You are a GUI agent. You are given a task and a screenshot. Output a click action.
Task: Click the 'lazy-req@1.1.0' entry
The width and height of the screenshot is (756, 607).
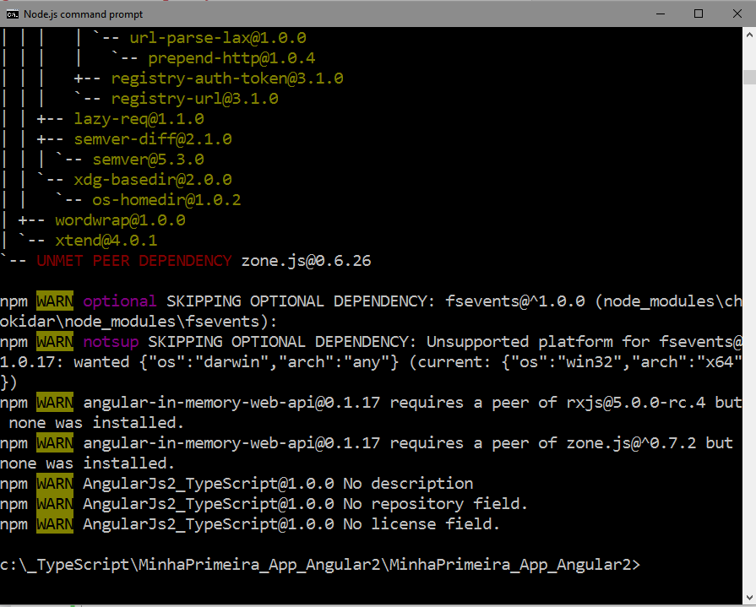(139, 118)
